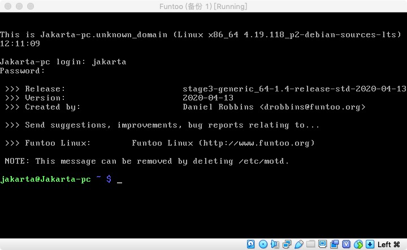Image resolution: width=407 pixels, height=250 pixels.
Task: Click the optical disk drive indicator
Action: [x=263, y=244]
